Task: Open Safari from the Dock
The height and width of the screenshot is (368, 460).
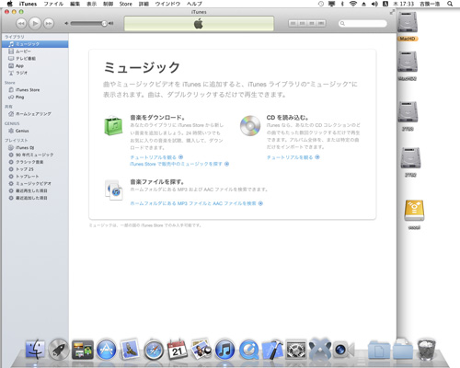Action: click(154, 350)
